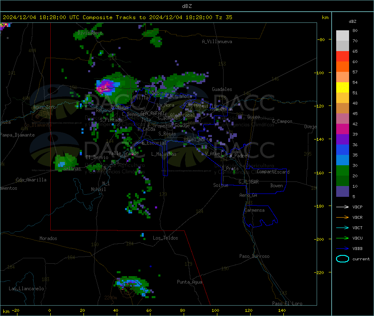Click the 'Morados' map label
This screenshot has height=316, width=374.
coord(48,238)
